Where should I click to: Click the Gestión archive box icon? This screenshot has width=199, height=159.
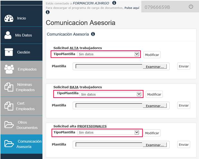pyautogui.click(x=9, y=52)
